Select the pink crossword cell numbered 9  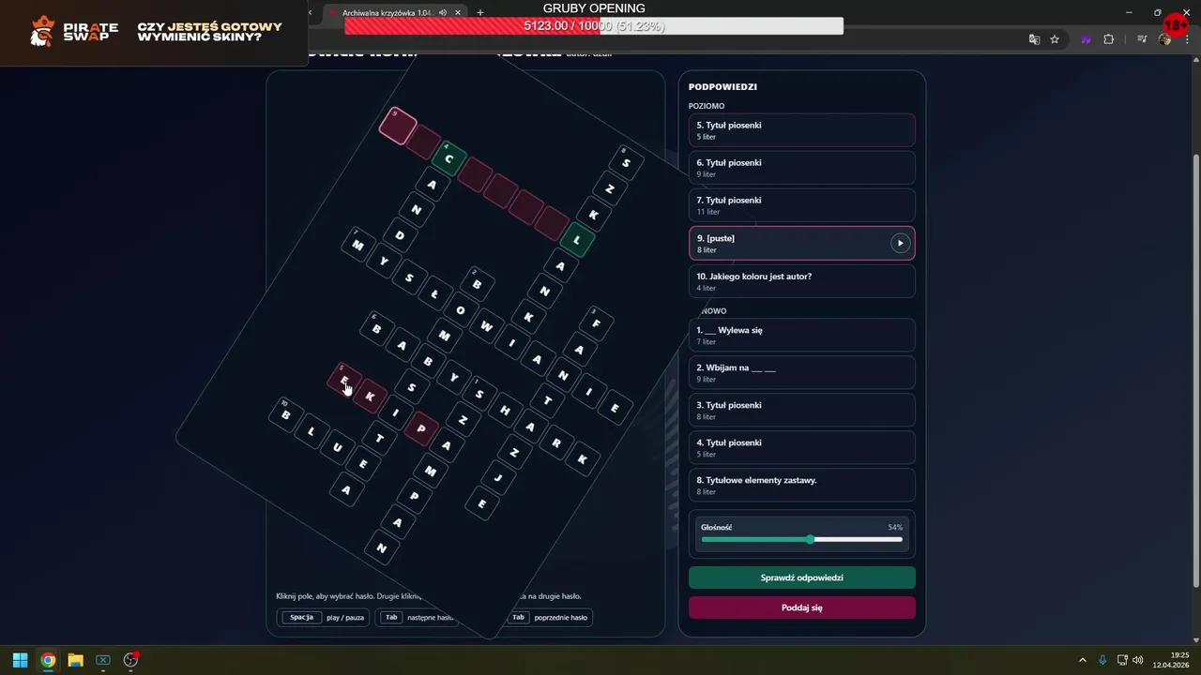point(398,126)
